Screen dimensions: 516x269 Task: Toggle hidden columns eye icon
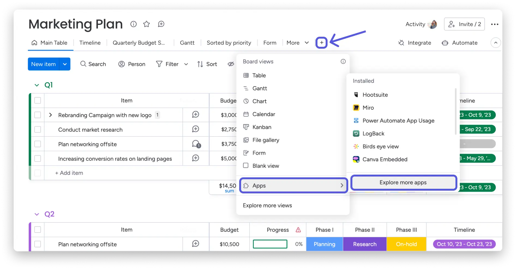[x=231, y=64]
